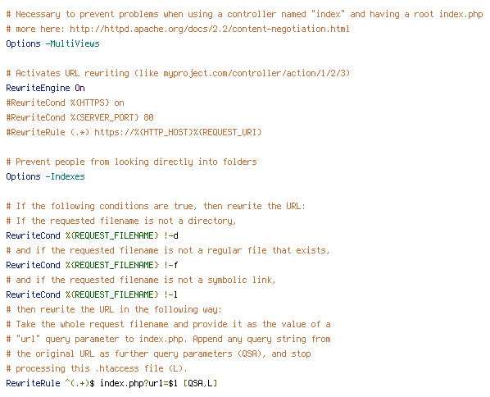Click the RewriteEngine On line
Screen dimensions: 490x397
[45, 88]
